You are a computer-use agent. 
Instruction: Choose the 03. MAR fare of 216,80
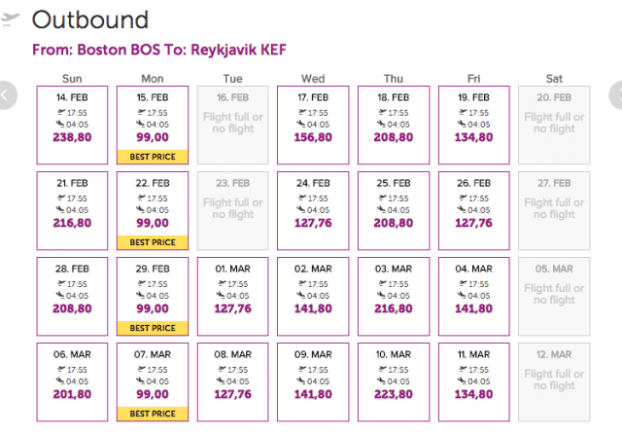point(394,297)
